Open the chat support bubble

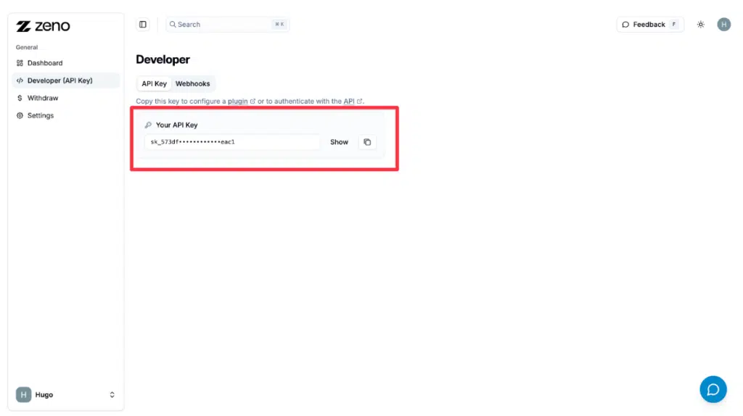tap(713, 389)
